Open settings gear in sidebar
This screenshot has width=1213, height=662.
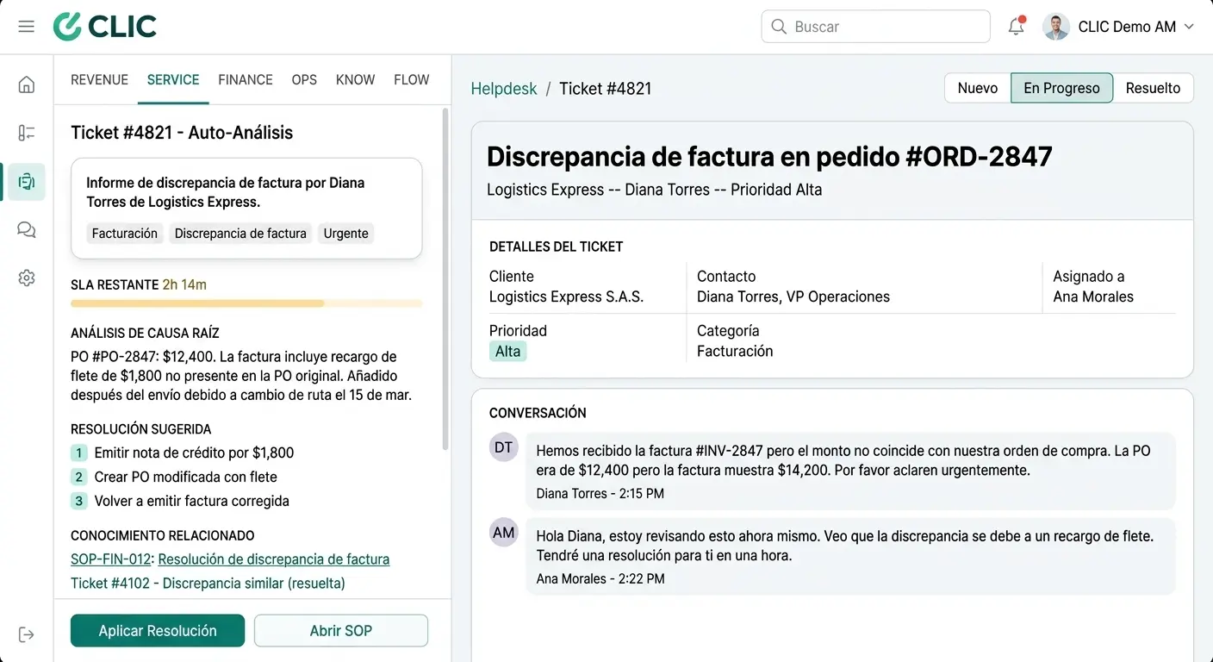(27, 278)
